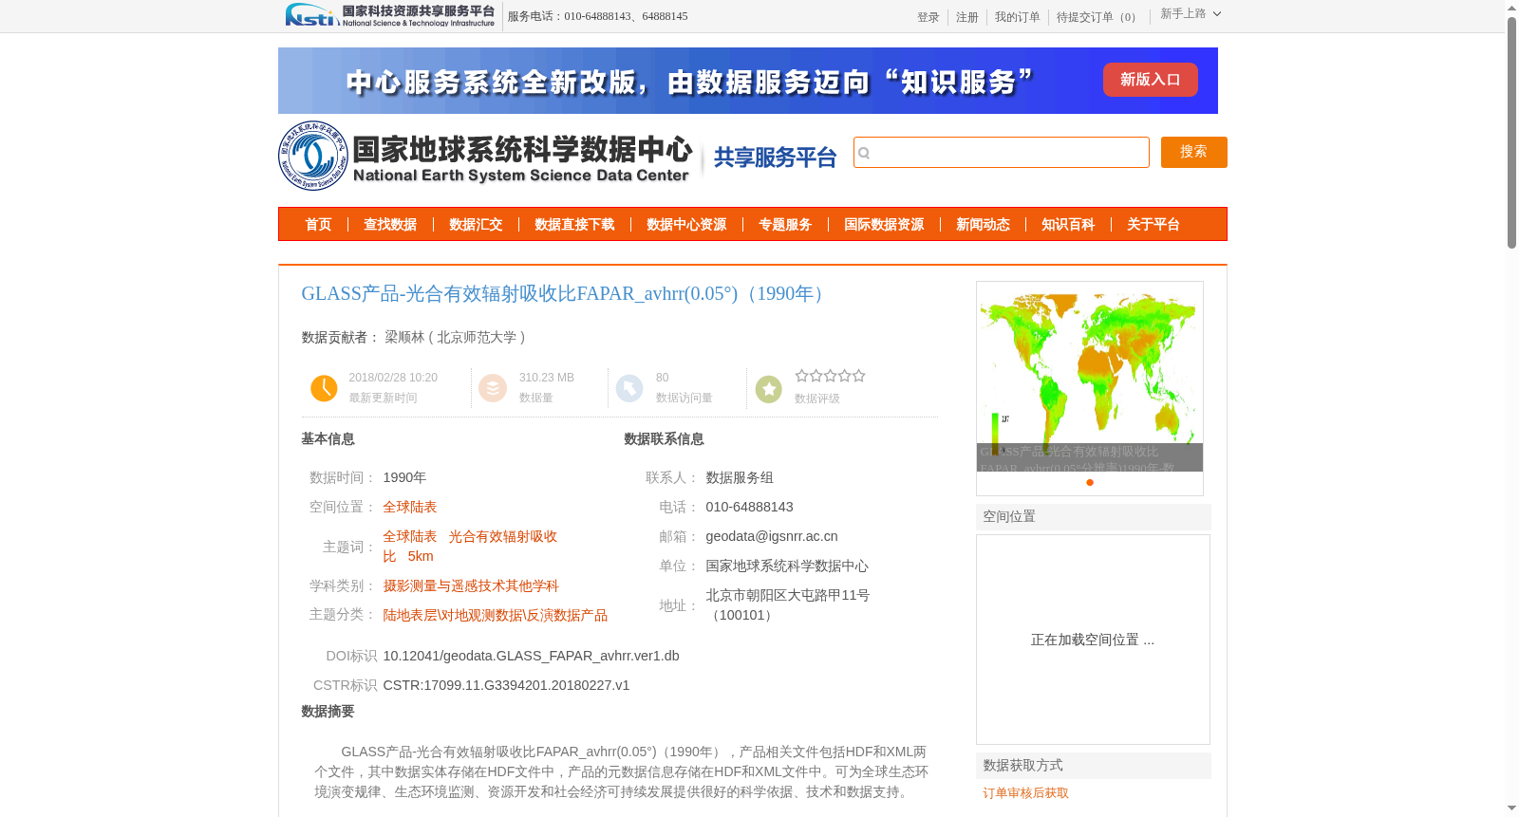The height and width of the screenshot is (817, 1519).
Task: Focus the search input field
Action: pyautogui.click(x=1002, y=152)
